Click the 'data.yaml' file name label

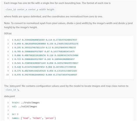click(x=10, y=96)
